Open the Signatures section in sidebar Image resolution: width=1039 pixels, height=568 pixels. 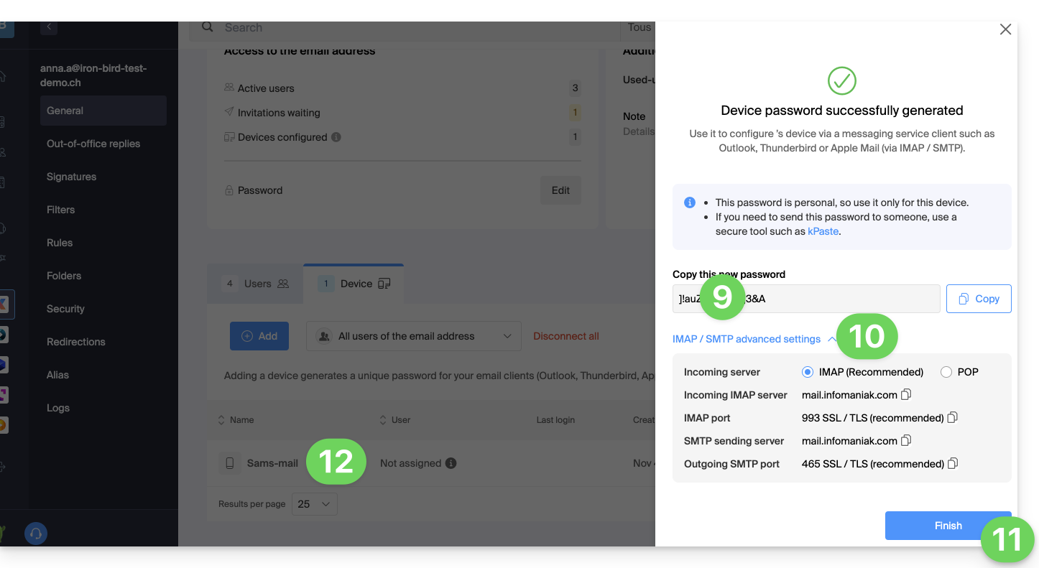(x=71, y=177)
